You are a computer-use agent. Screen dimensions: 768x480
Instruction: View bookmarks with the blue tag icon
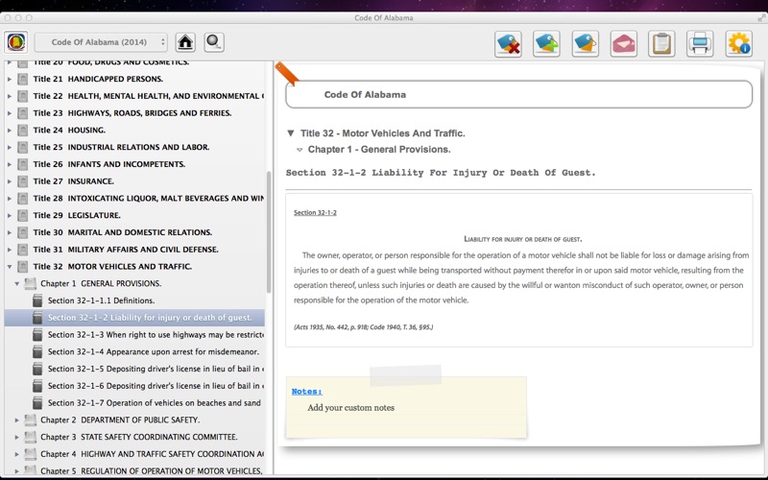[x=586, y=44]
